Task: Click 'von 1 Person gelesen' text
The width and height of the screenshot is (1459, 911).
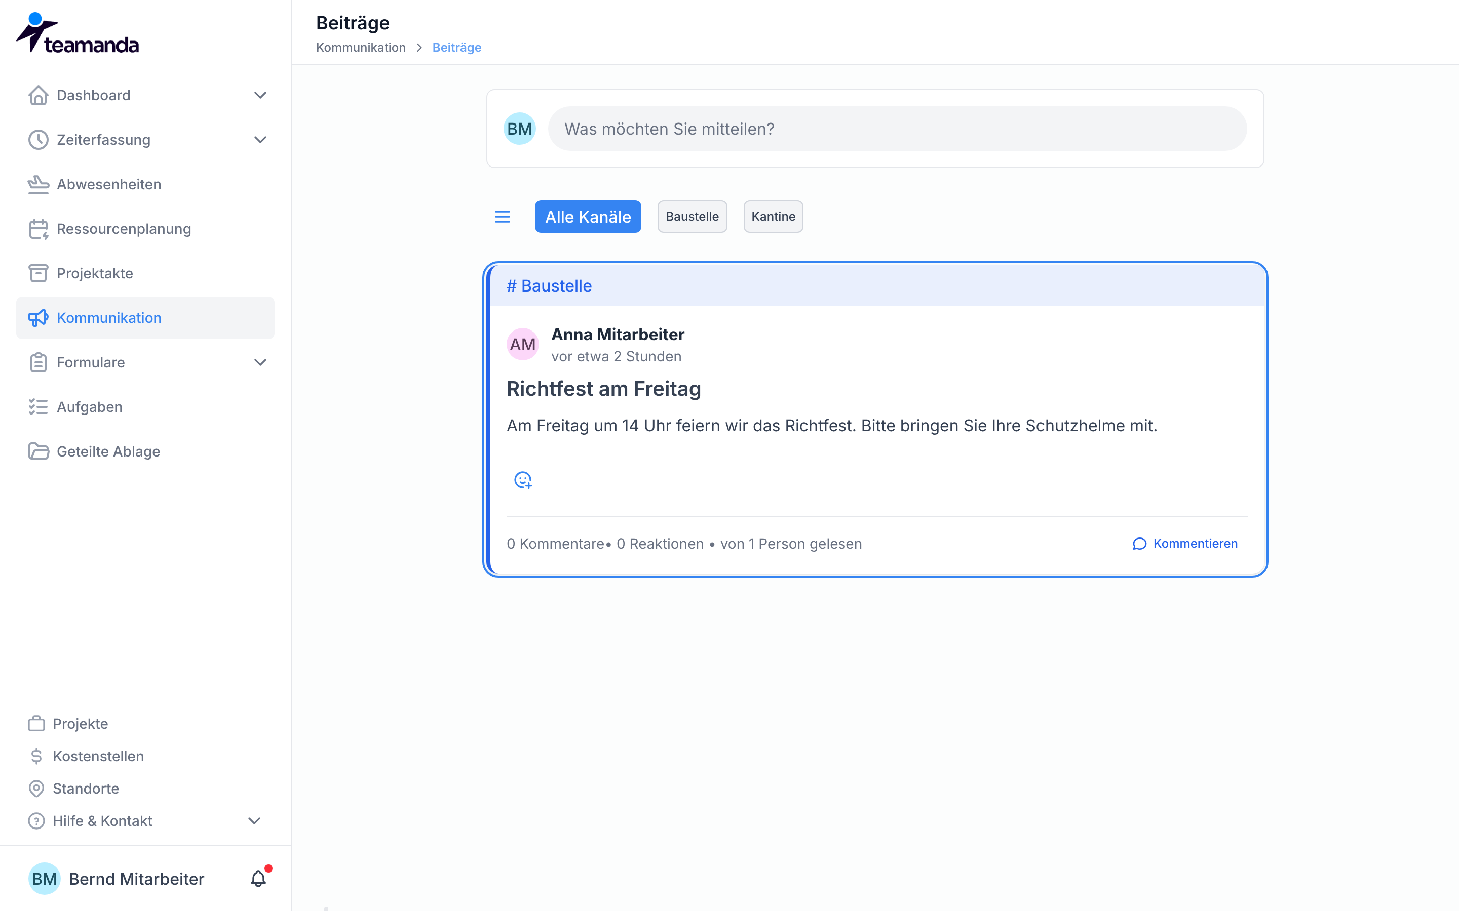Action: [x=791, y=544]
